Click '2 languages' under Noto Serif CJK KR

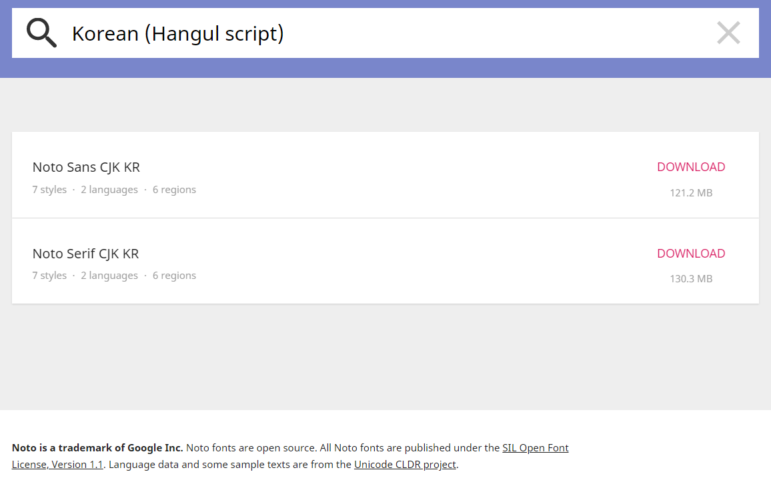tap(109, 276)
